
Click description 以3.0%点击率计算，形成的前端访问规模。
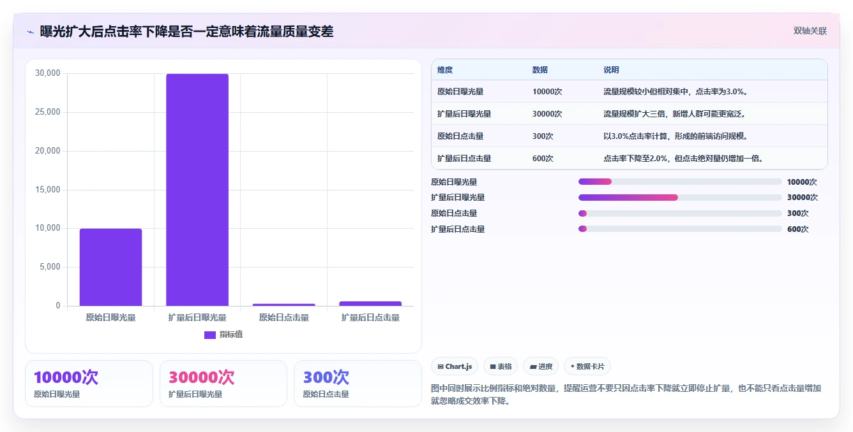click(x=676, y=136)
